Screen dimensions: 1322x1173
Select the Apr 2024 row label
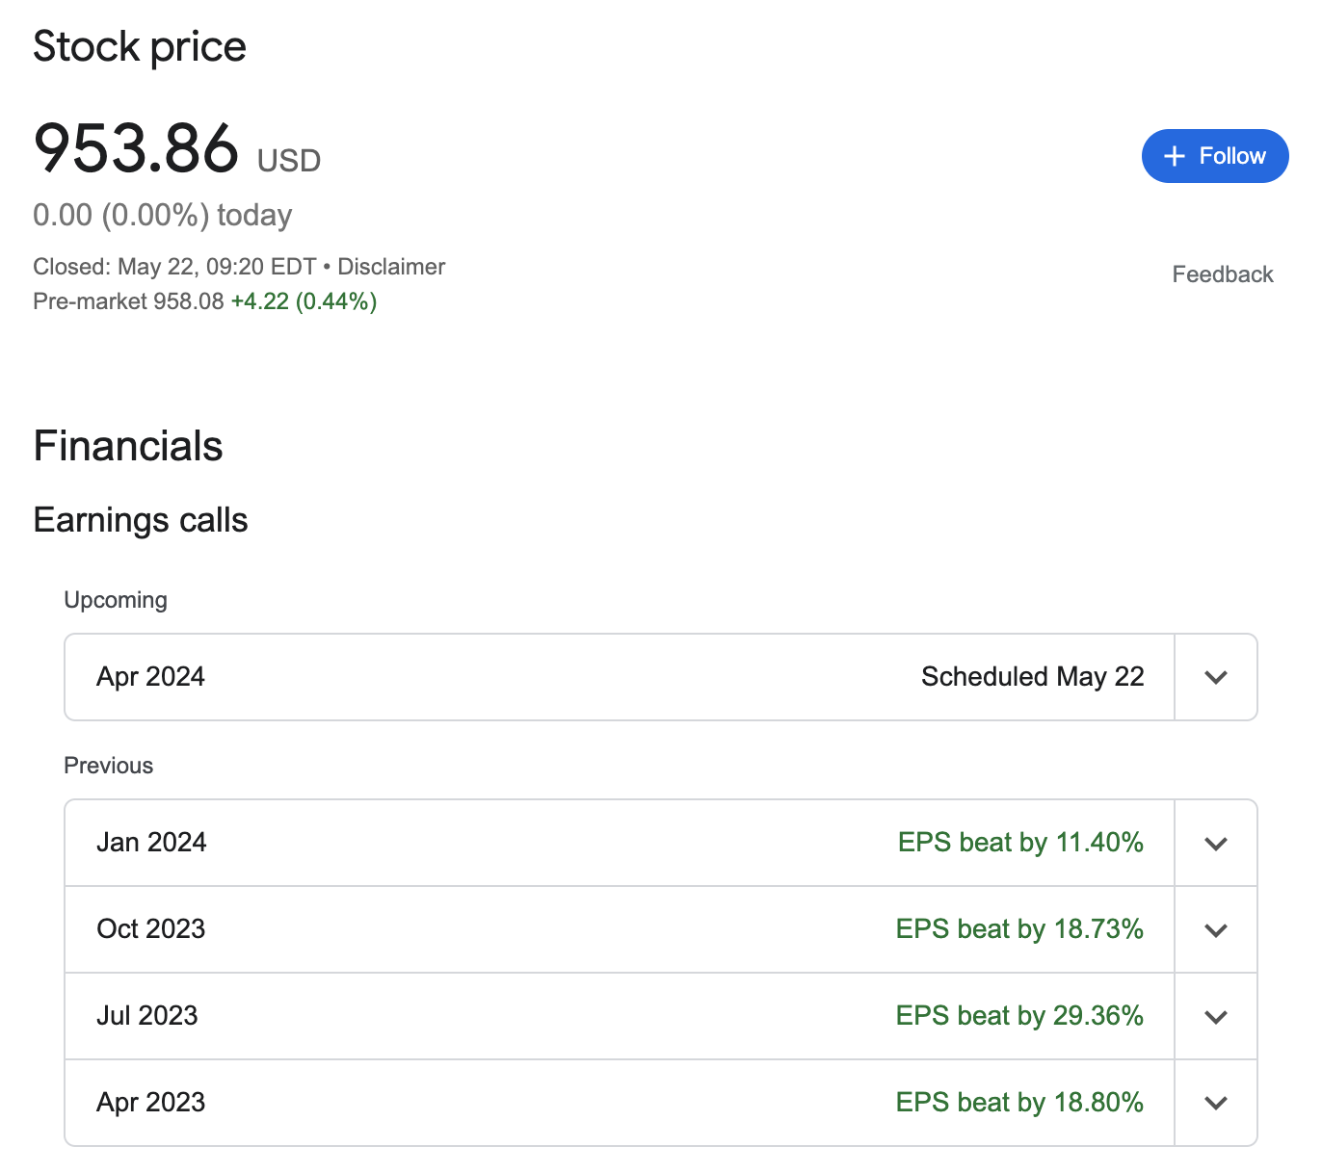pyautogui.click(x=151, y=677)
